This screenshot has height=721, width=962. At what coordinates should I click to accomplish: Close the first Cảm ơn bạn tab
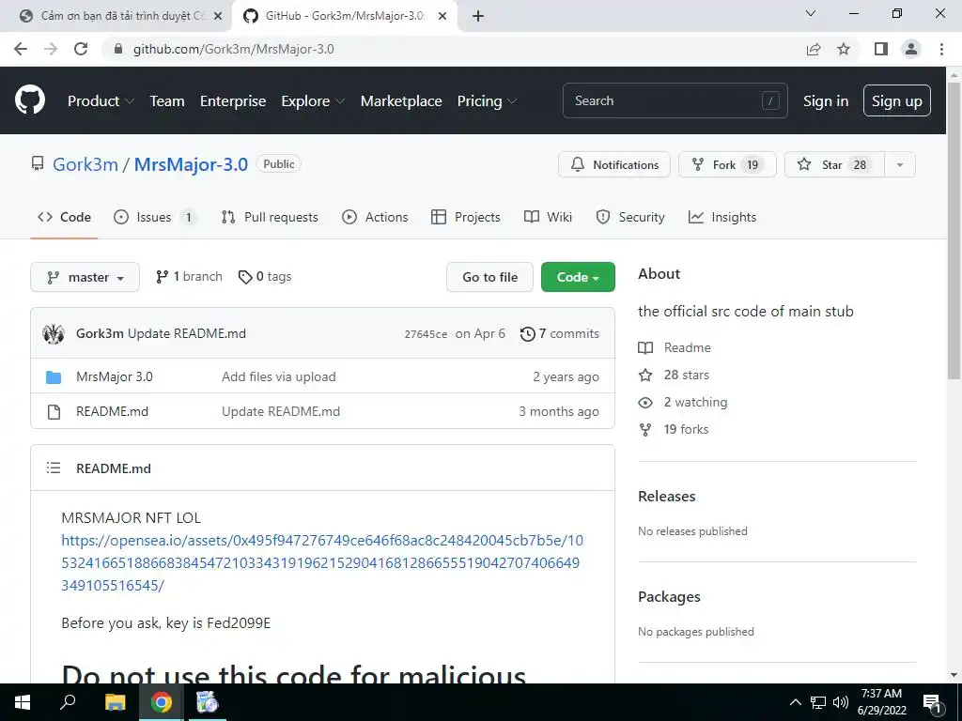click(218, 16)
